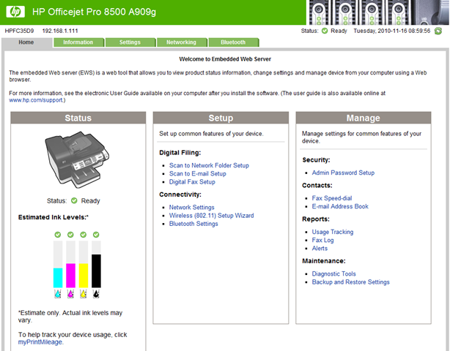Click the magenta ink drop icon
The height and width of the screenshot is (351, 450).
70,293
